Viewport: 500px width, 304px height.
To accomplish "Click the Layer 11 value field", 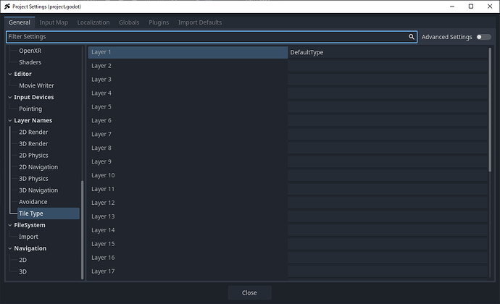I will coord(388,190).
